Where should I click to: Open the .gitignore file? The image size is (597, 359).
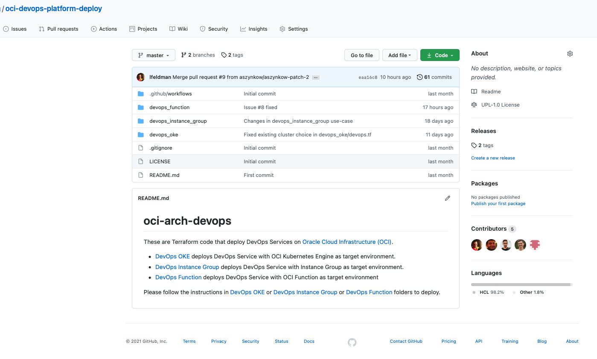[x=161, y=148]
